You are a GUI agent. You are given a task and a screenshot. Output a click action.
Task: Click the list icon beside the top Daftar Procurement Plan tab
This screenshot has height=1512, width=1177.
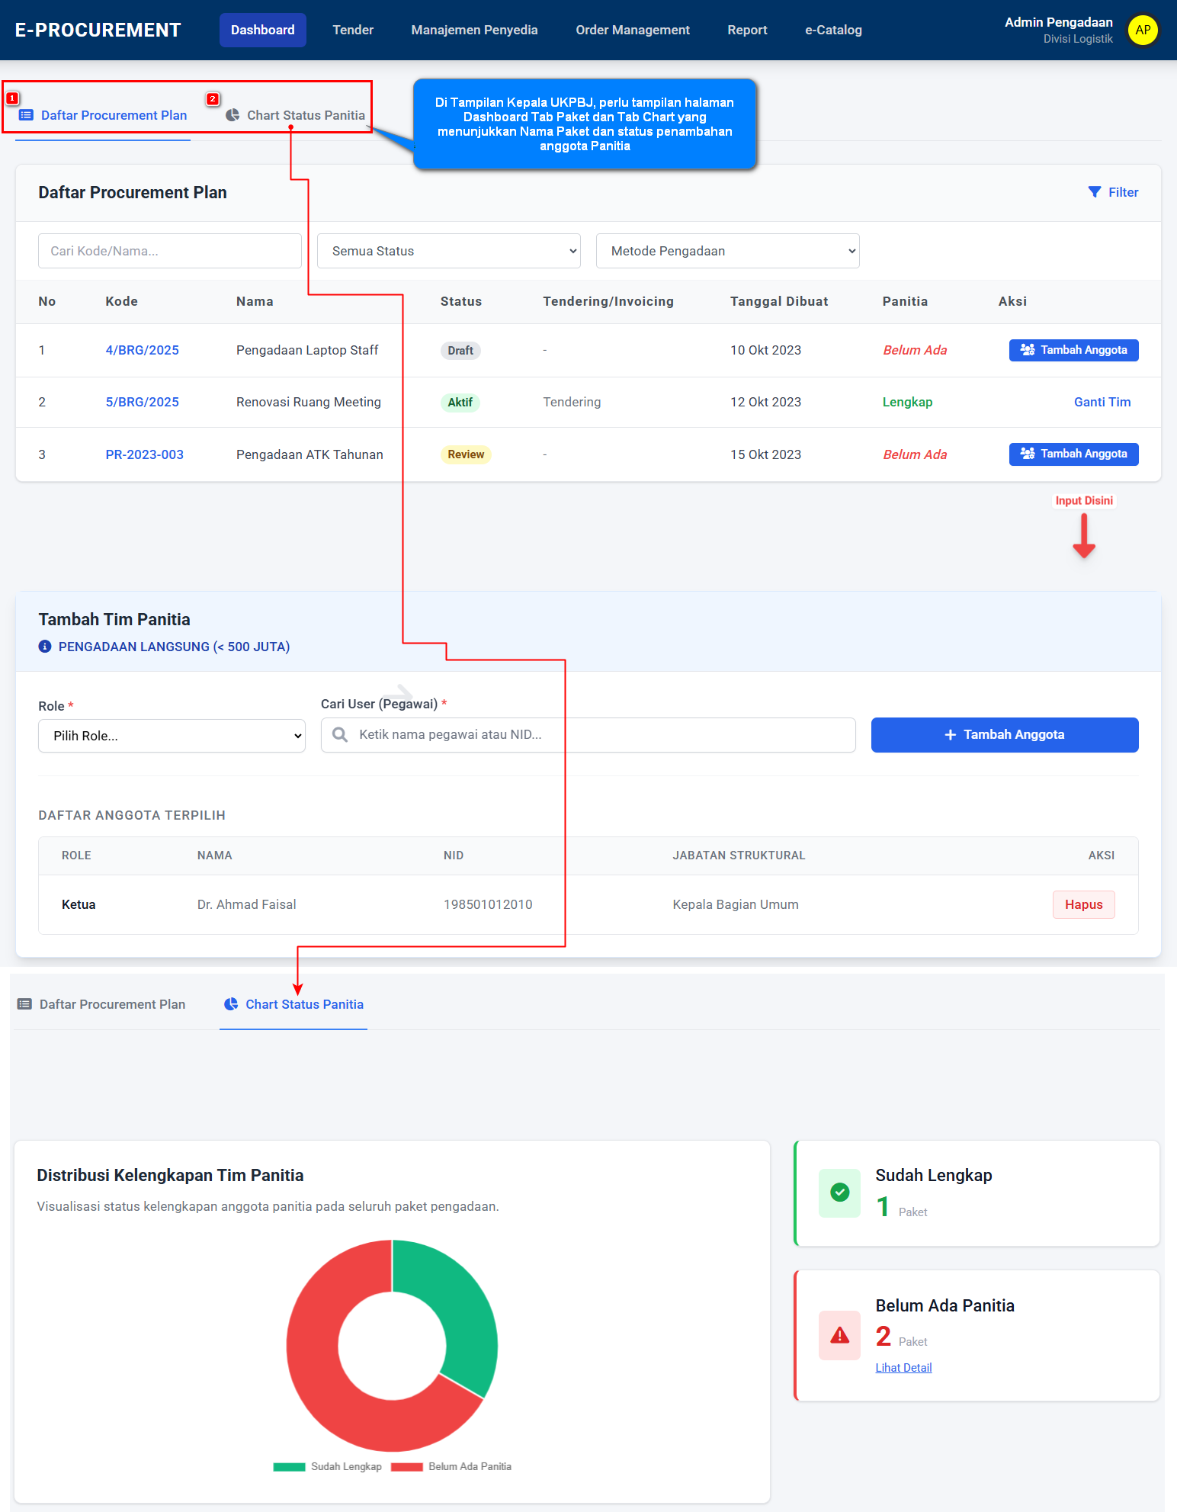click(26, 115)
